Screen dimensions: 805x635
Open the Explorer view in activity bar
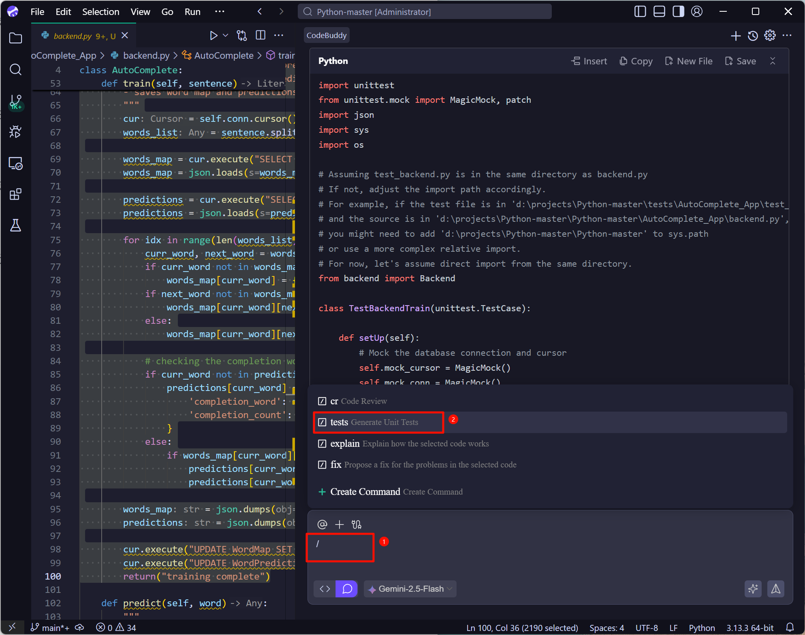tap(15, 38)
